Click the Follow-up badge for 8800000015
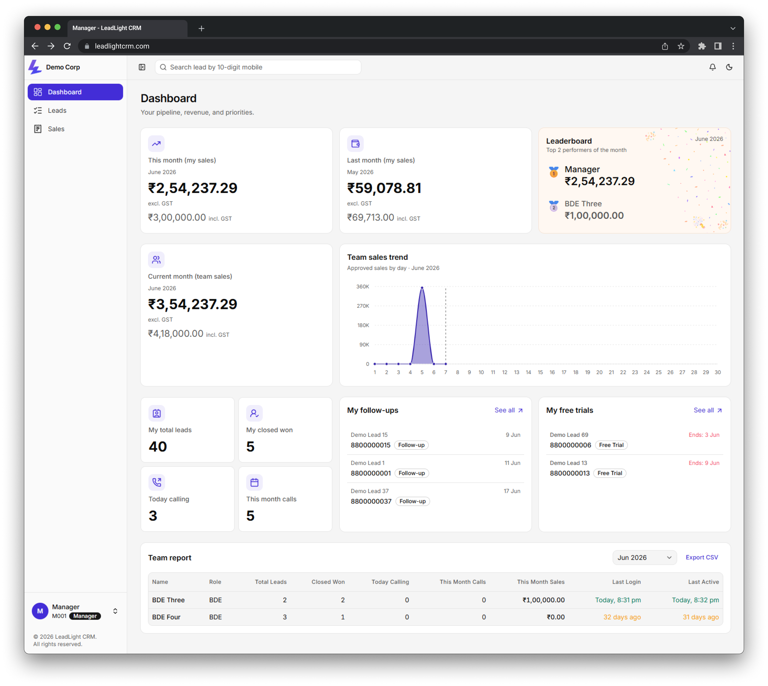 pos(411,445)
